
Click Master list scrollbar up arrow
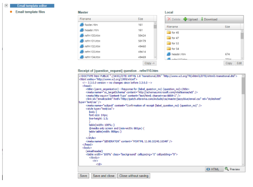(155, 23)
